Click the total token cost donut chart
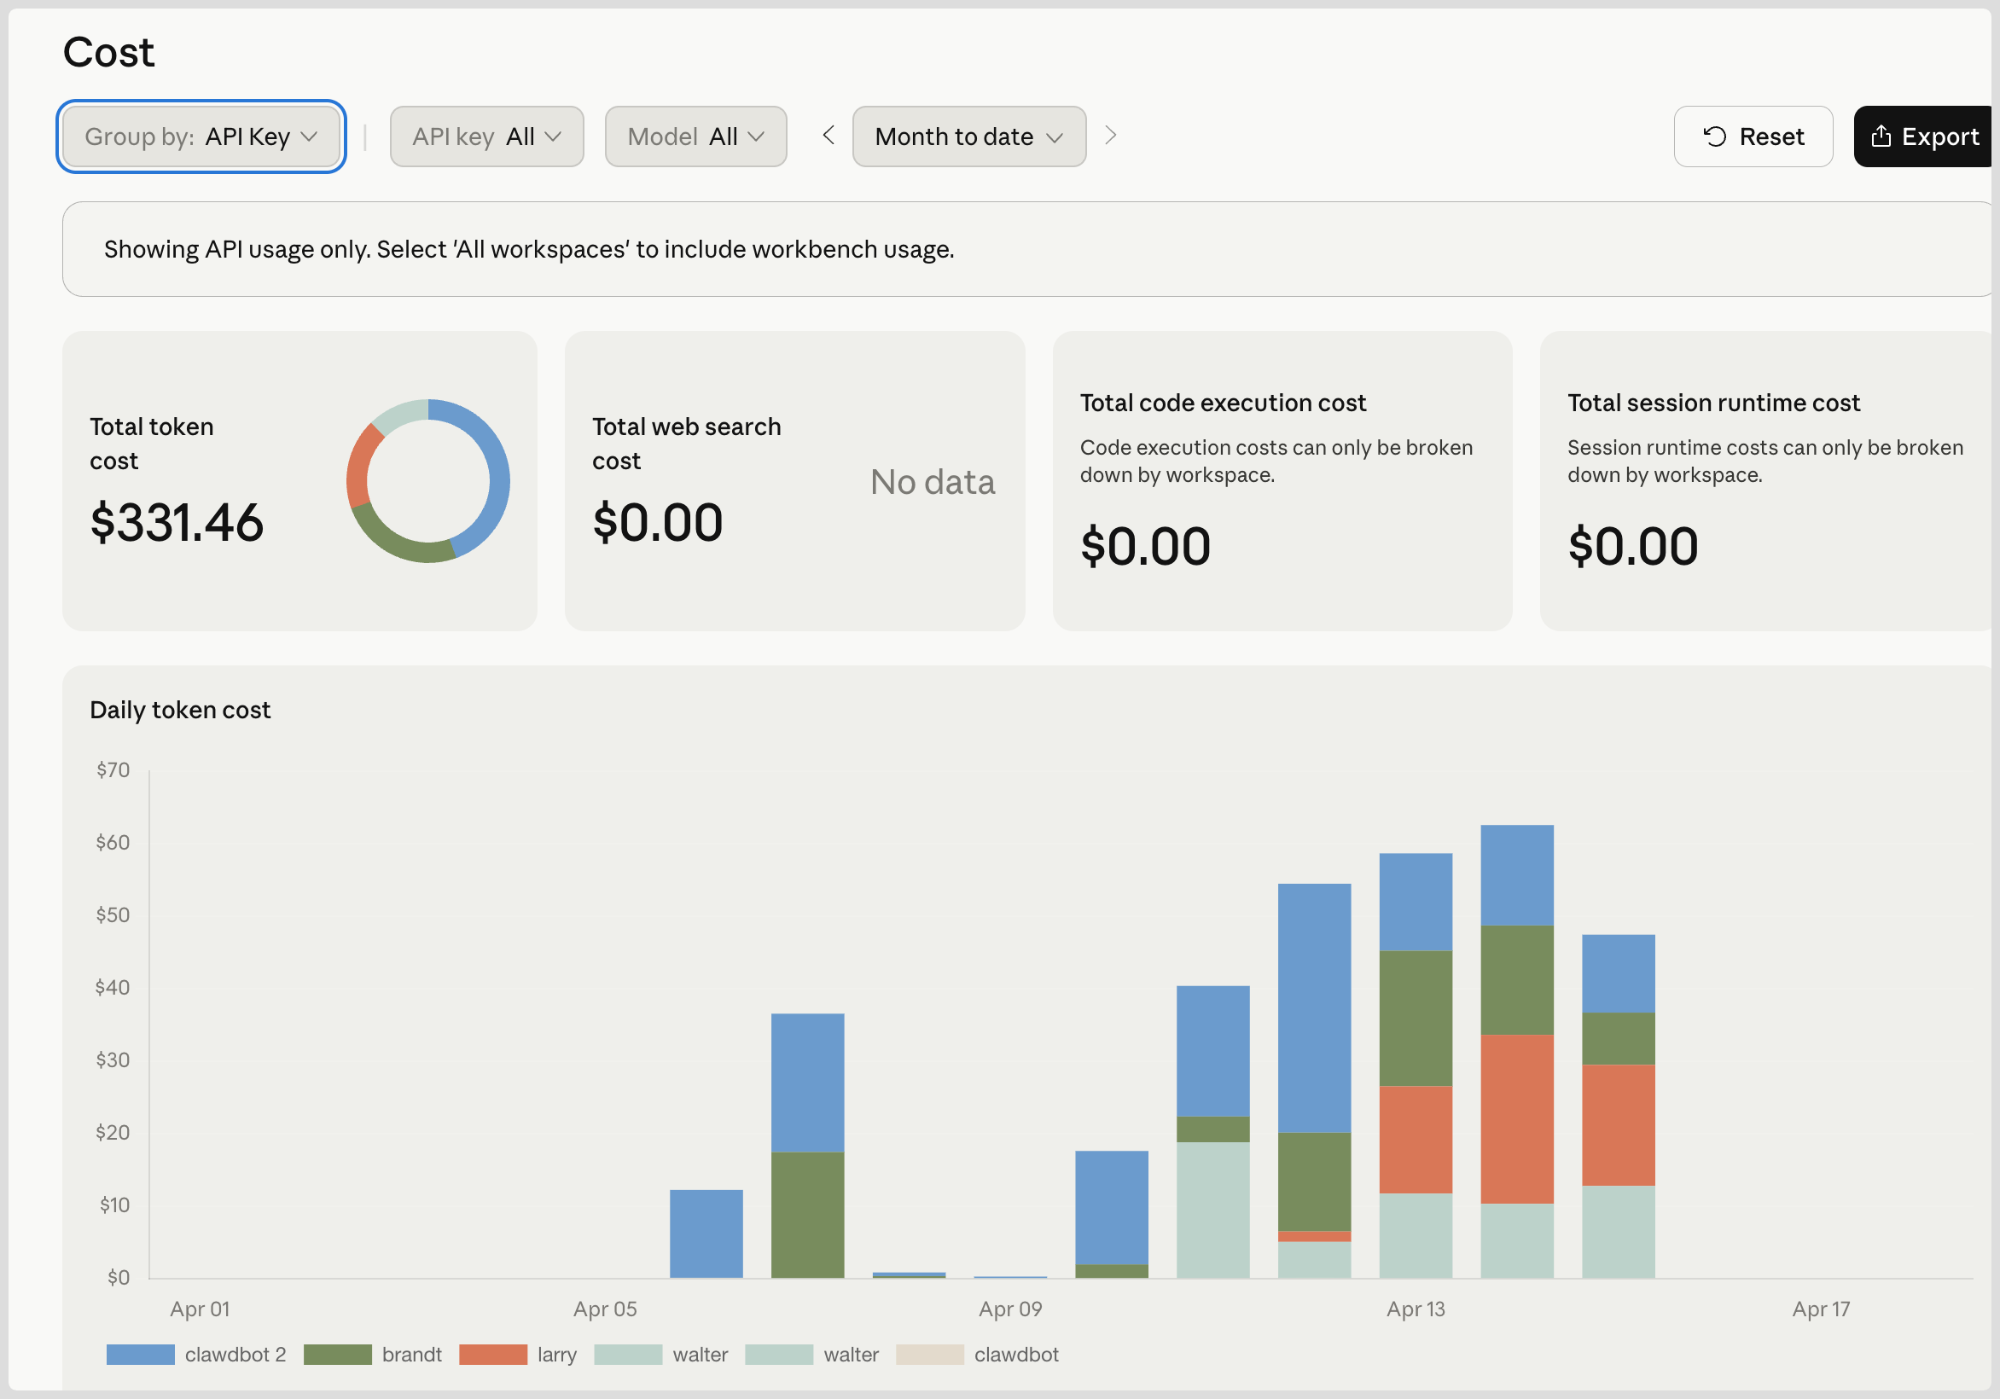 [427, 481]
